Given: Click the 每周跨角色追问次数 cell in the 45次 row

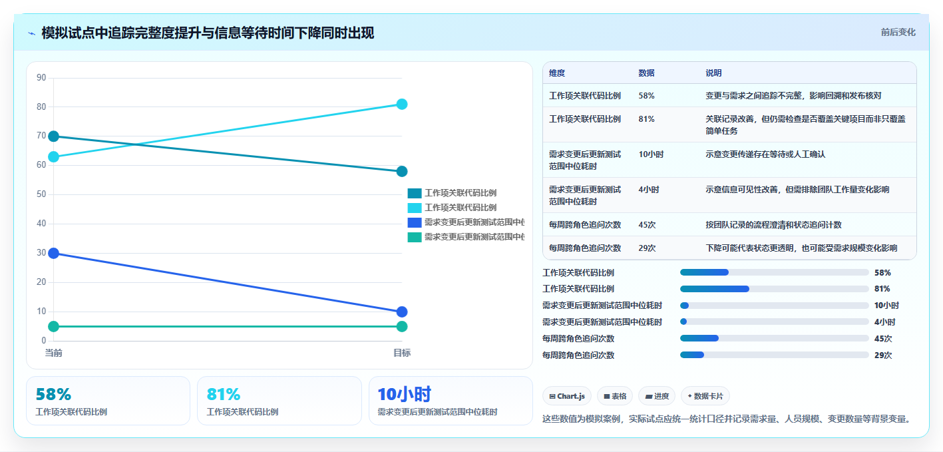Looking at the screenshot, I should click(x=585, y=225).
